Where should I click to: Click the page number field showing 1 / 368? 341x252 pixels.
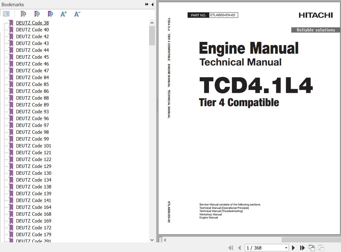pyautogui.click(x=265, y=248)
